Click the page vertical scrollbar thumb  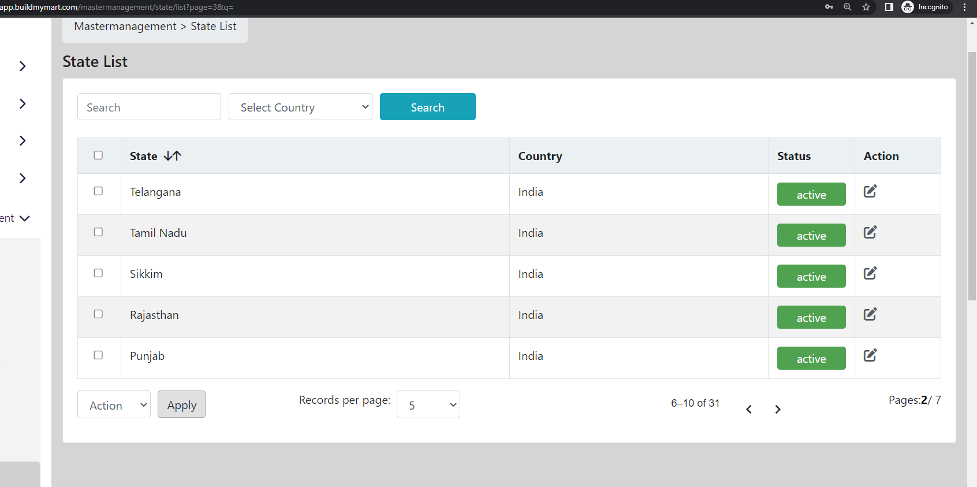(x=972, y=176)
